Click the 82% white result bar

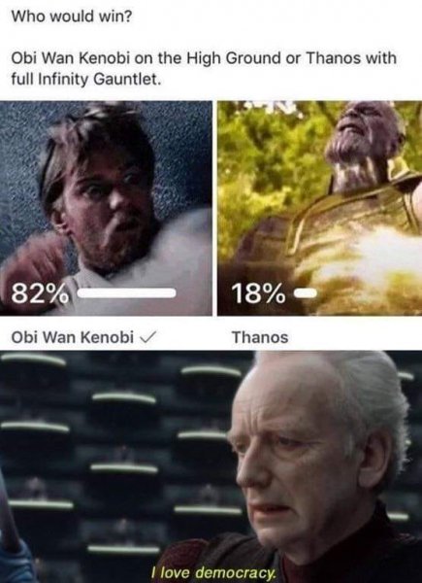127,293
